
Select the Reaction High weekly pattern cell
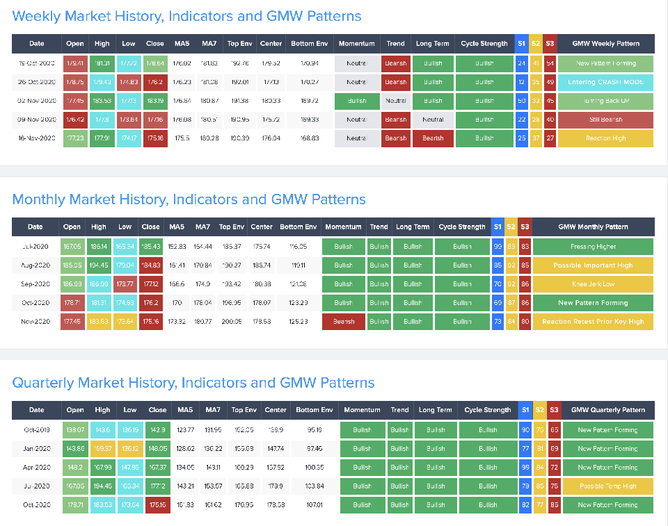pos(605,138)
